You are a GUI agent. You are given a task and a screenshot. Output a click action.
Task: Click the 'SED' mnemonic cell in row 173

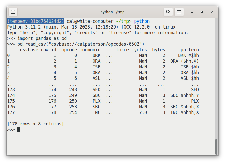pyautogui.click(x=96, y=90)
